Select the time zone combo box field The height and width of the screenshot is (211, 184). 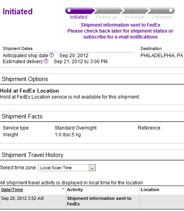click(x=67, y=168)
